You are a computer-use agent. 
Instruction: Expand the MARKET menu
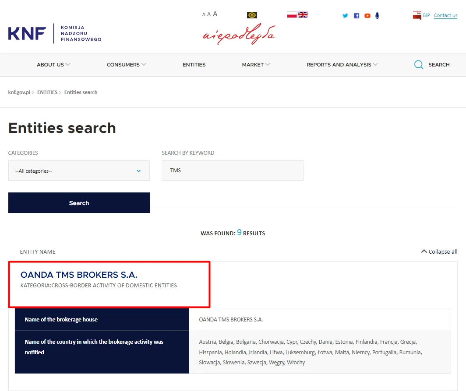[x=256, y=65]
